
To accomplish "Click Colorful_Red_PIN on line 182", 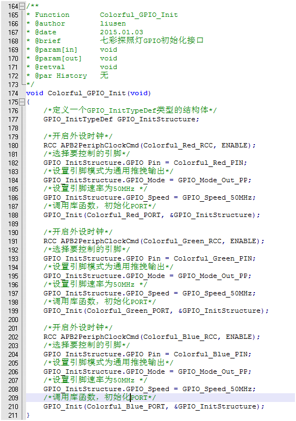I will (x=210, y=163).
